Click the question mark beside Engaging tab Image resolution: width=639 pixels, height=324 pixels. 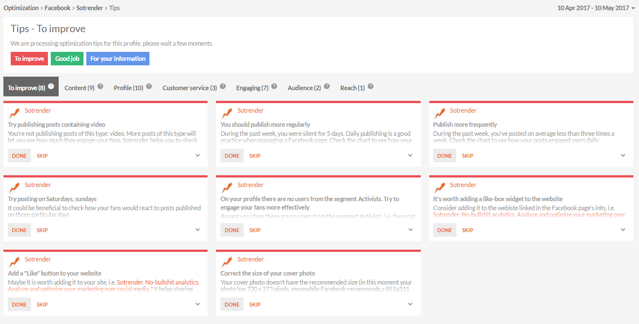tap(274, 87)
